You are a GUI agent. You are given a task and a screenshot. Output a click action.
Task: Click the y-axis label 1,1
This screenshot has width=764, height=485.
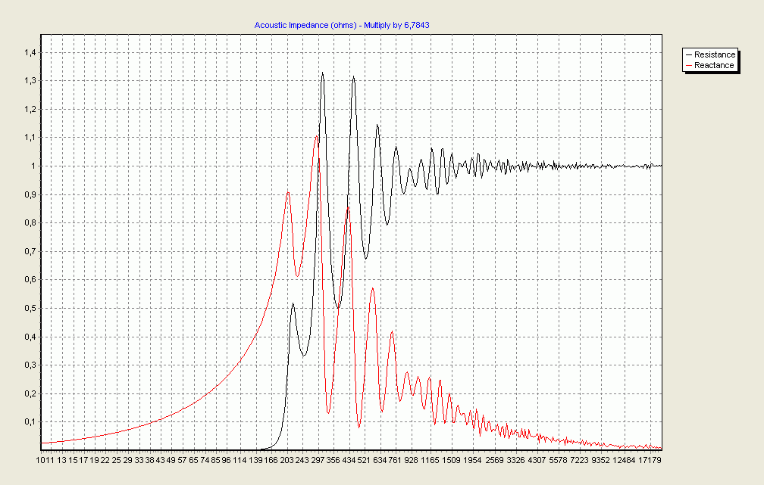coord(30,138)
